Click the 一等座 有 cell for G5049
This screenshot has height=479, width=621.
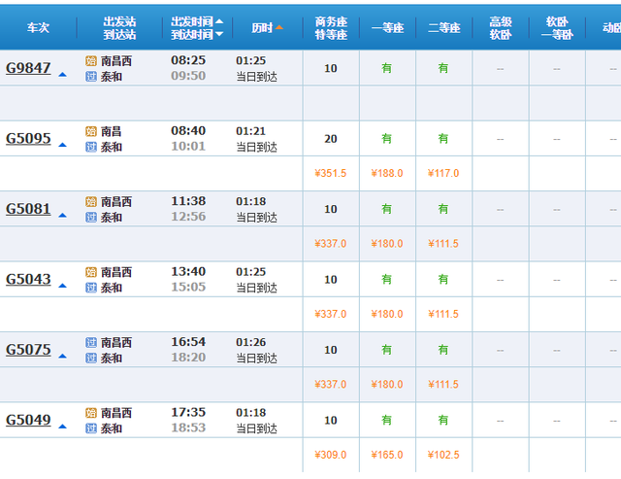(x=387, y=421)
